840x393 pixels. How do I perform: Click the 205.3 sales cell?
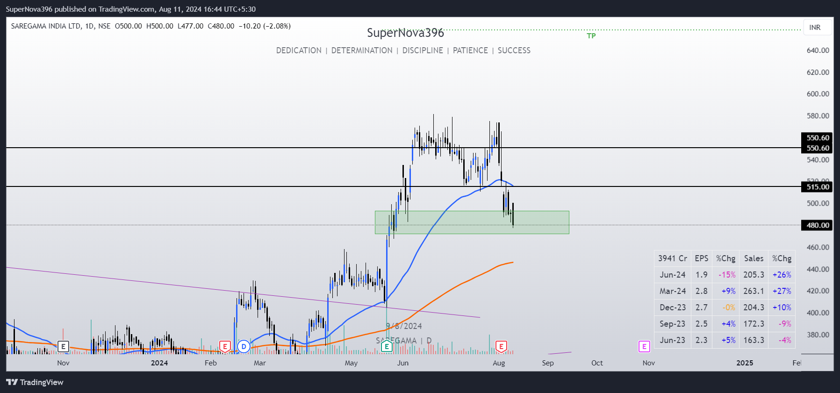tap(754, 275)
